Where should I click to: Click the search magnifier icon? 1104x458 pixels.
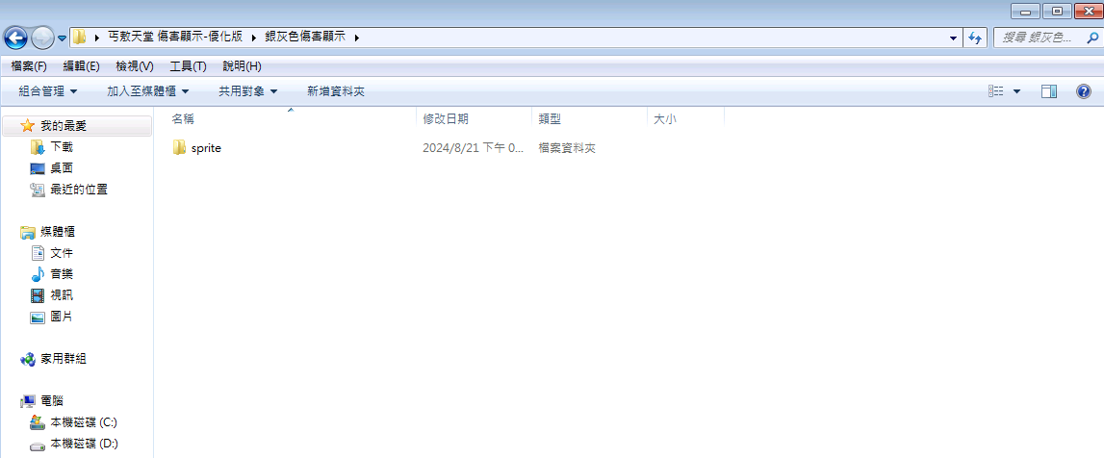coord(1091,38)
